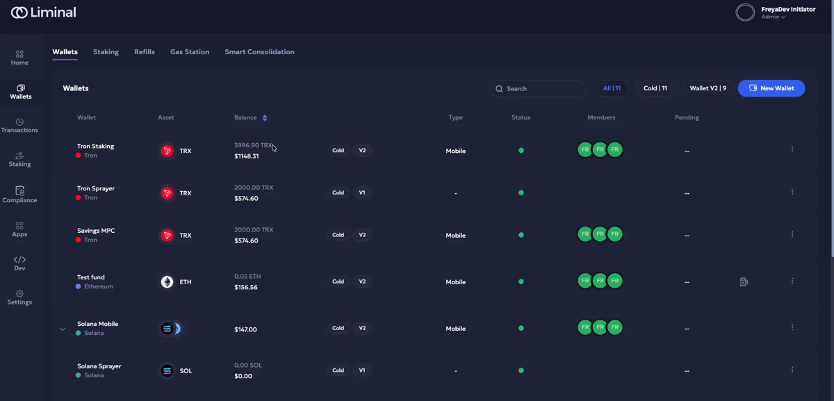Open Apps from sidebar
834x401 pixels.
tap(19, 229)
